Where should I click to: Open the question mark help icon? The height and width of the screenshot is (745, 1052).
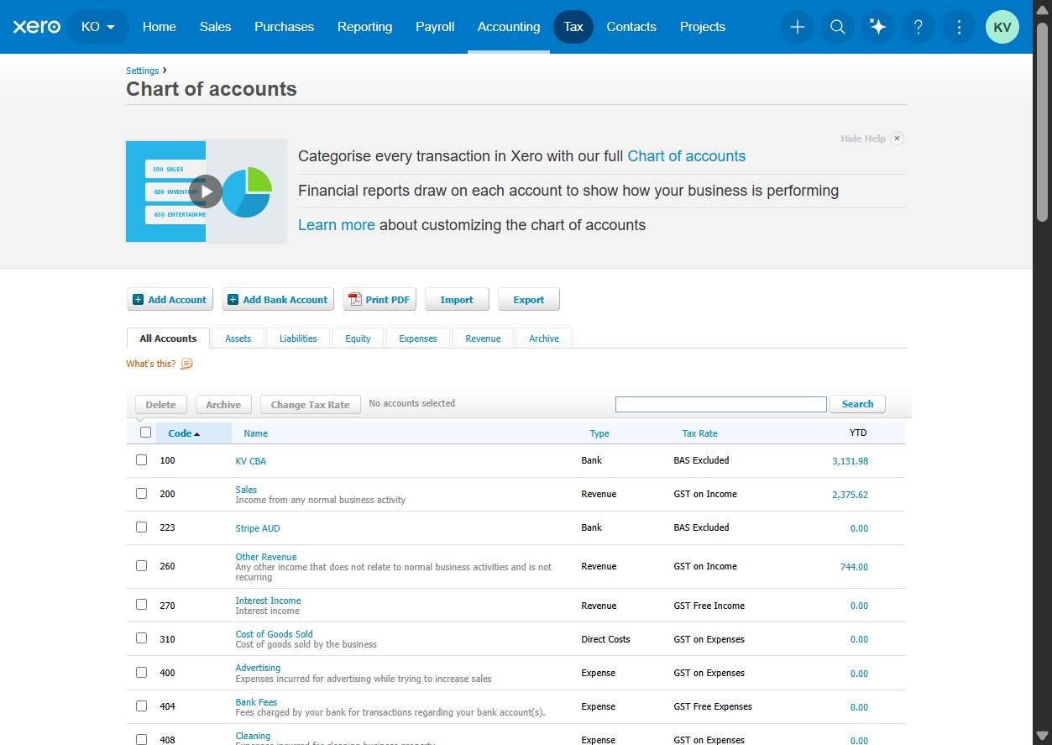click(918, 27)
